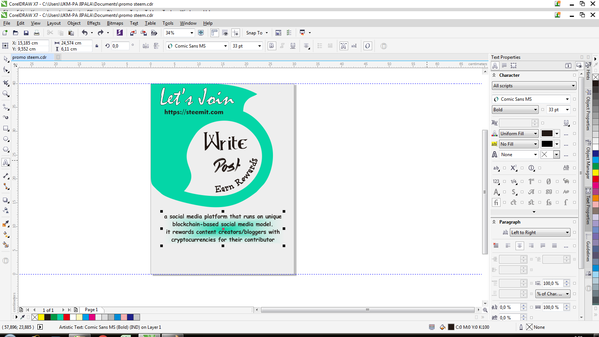The width and height of the screenshot is (599, 337).
Task: Undo the last action
Action: click(x=85, y=33)
